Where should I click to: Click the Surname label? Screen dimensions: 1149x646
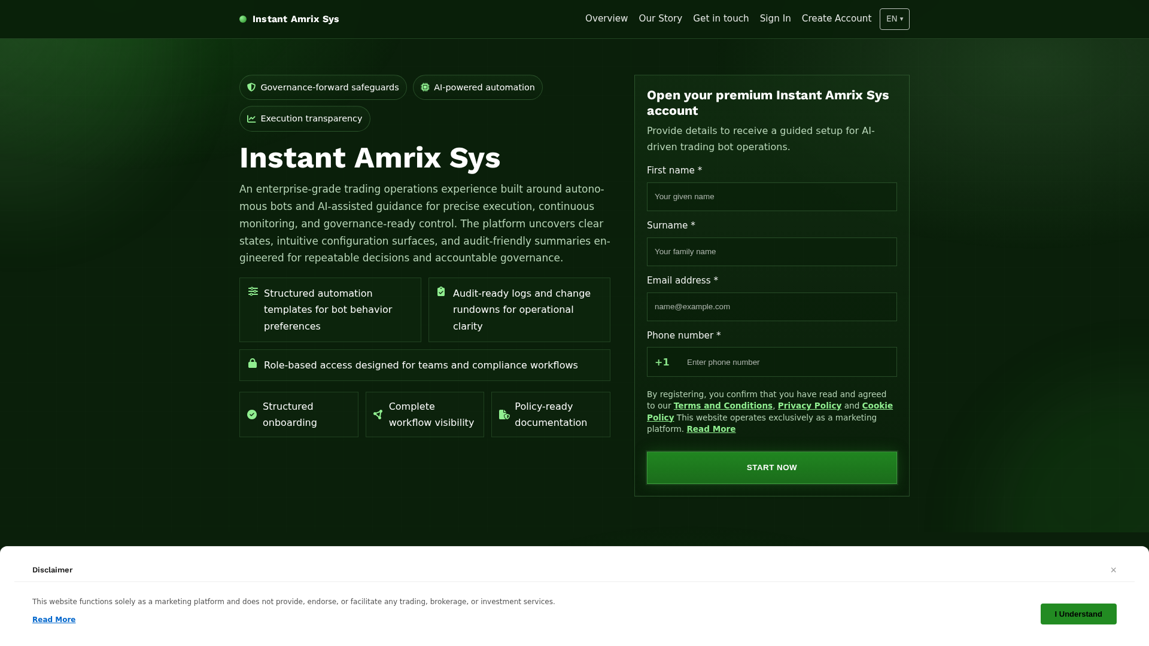671,226
